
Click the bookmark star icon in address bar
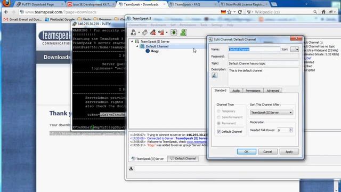[229, 12]
